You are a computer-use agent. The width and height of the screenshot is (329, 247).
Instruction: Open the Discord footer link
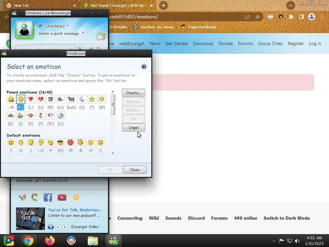196,218
